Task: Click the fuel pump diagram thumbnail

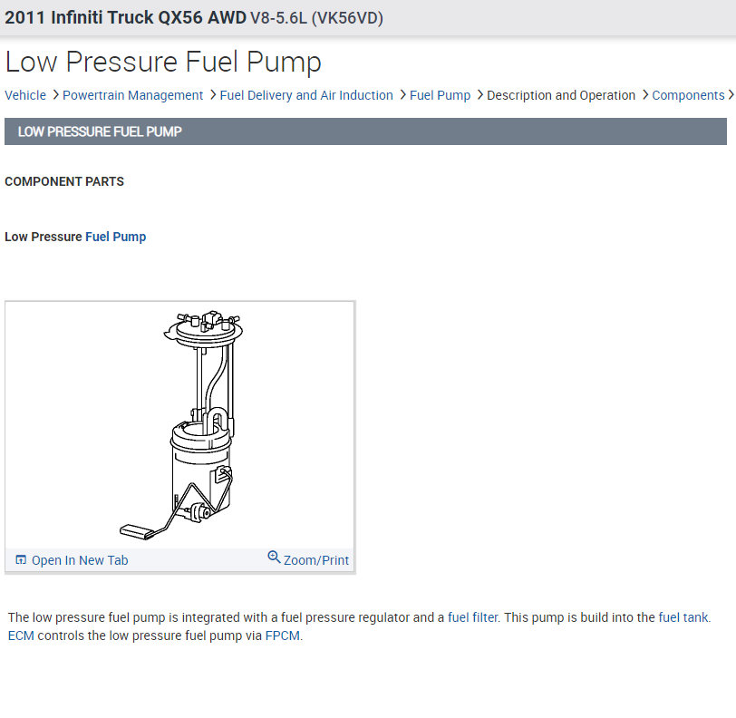Action: 179,422
